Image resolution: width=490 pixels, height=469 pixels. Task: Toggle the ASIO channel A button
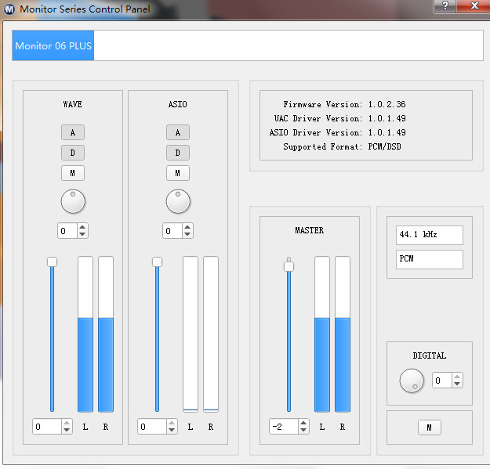coord(178,132)
